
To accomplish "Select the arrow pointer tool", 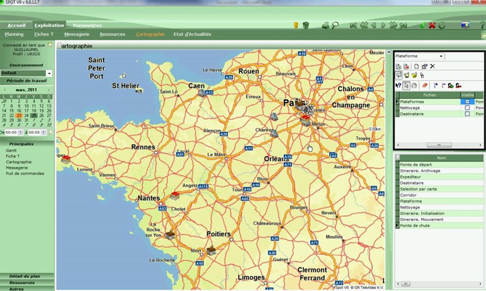I will pyautogui.click(x=406, y=85).
